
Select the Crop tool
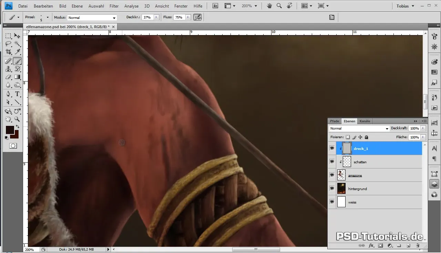(8, 52)
